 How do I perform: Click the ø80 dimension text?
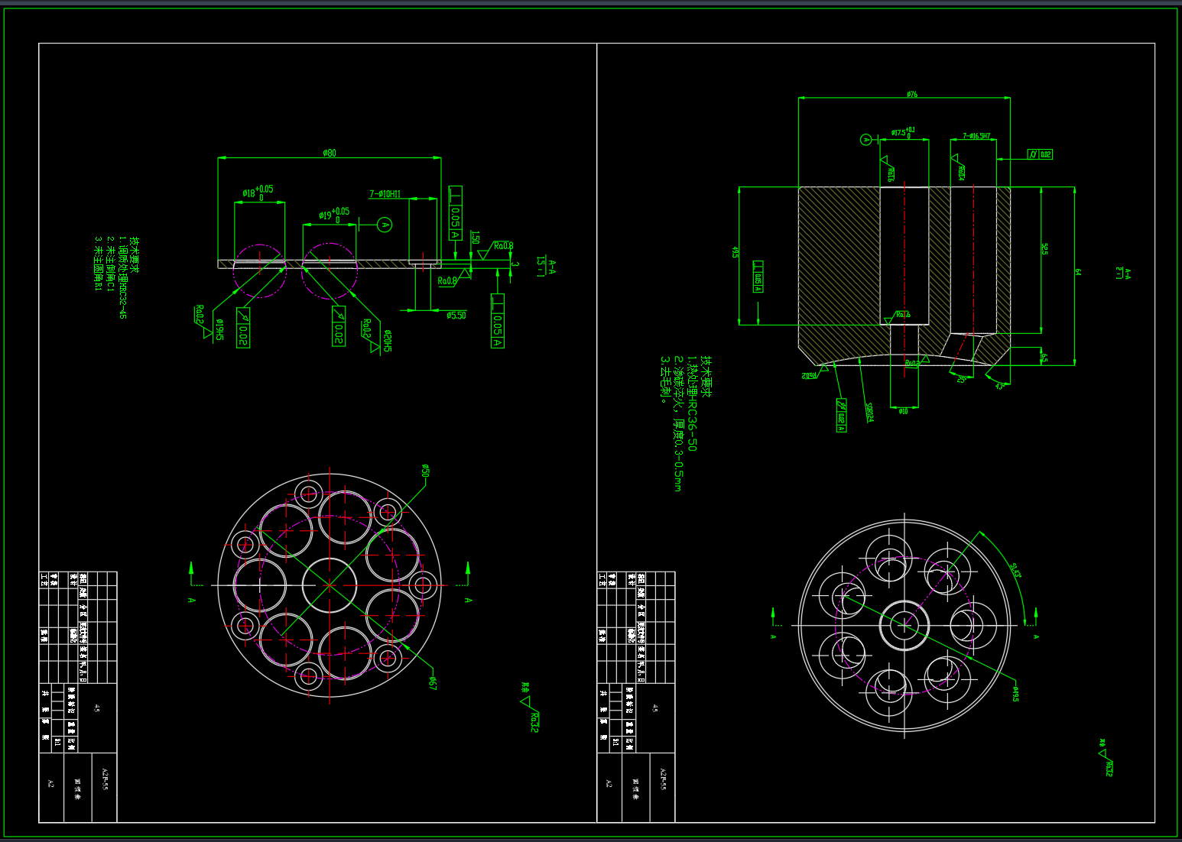coord(329,153)
